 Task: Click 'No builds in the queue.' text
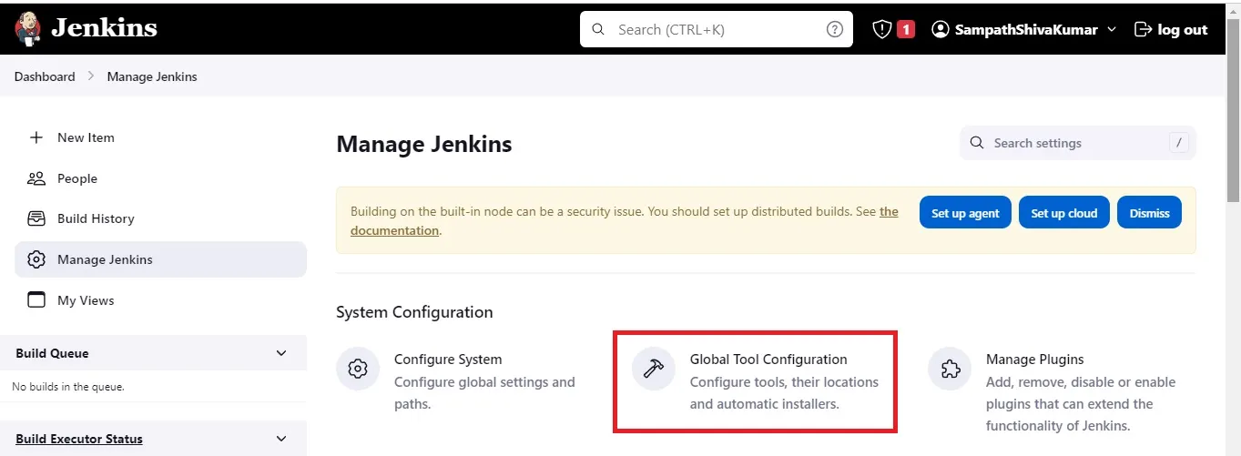(x=68, y=387)
